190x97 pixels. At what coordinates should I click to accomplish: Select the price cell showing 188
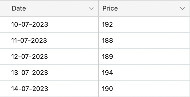pyautogui.click(x=144, y=40)
